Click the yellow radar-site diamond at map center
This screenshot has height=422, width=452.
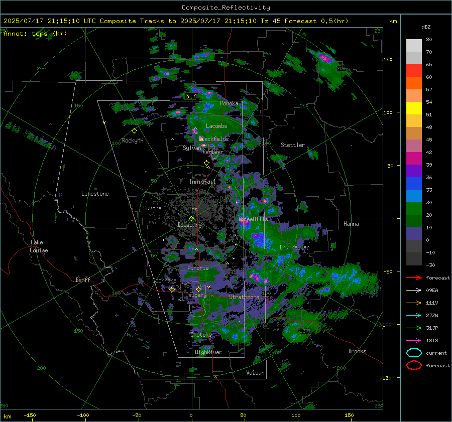click(191, 219)
